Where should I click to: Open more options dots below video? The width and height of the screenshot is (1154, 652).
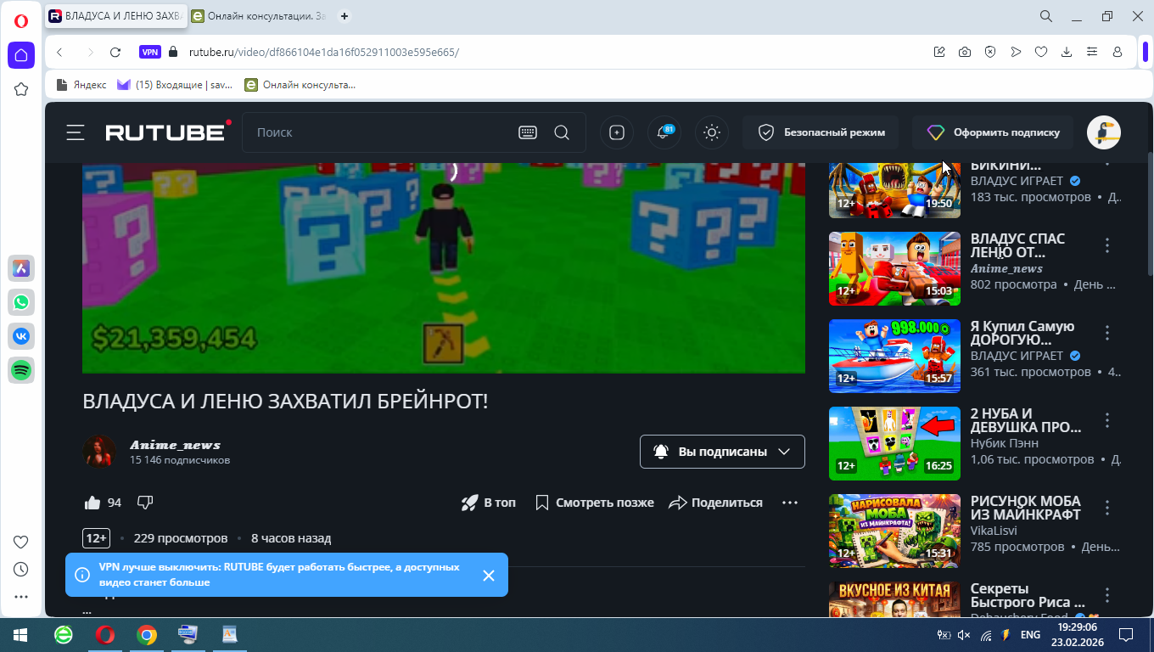790,503
